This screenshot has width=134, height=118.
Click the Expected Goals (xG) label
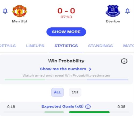[x=62, y=106]
